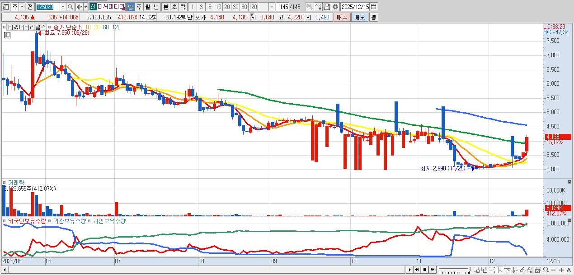Click the crosshair cursor tool icon
This screenshot has height=275, width=574.
click(500, 270)
